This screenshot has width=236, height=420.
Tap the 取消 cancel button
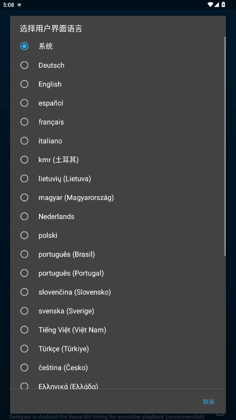208,401
